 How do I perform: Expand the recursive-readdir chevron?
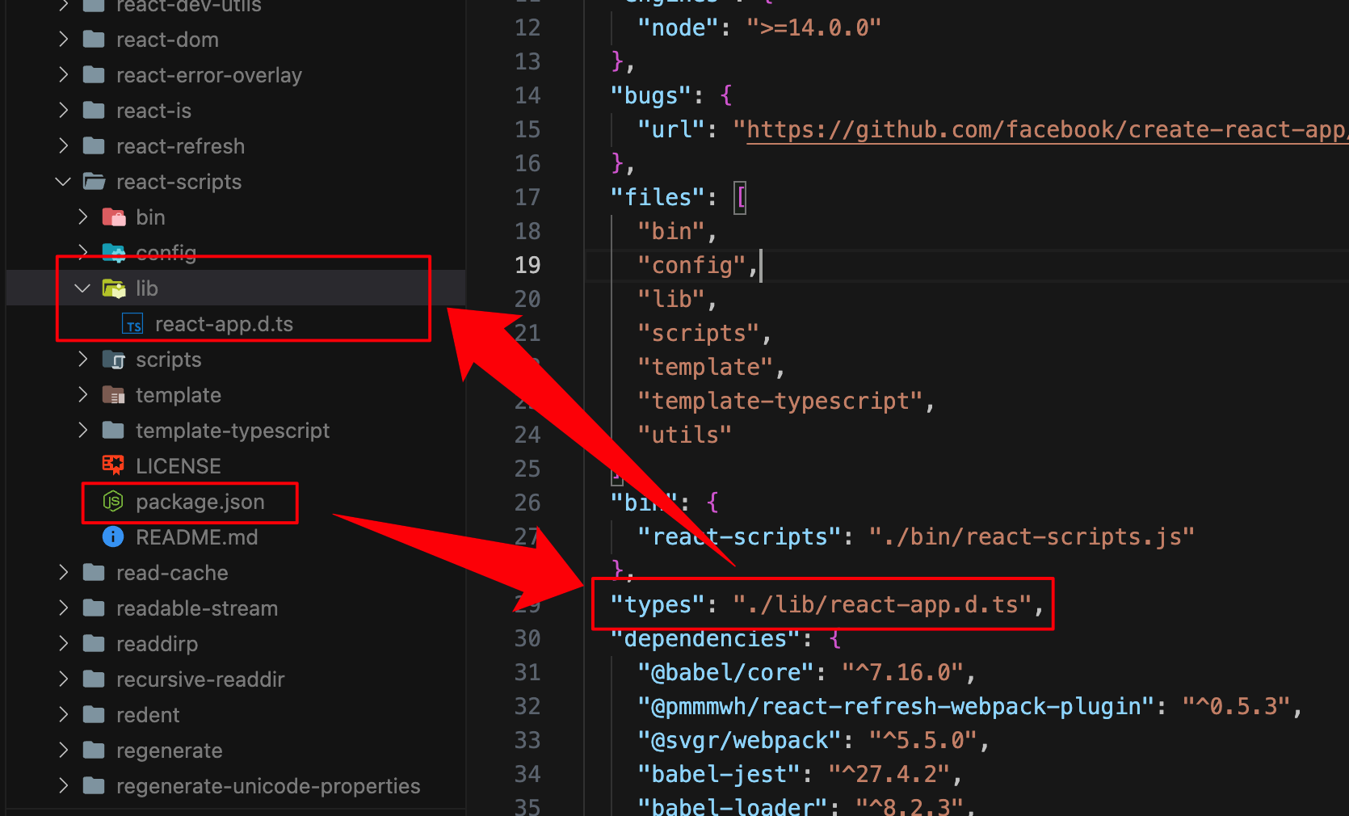click(x=63, y=679)
